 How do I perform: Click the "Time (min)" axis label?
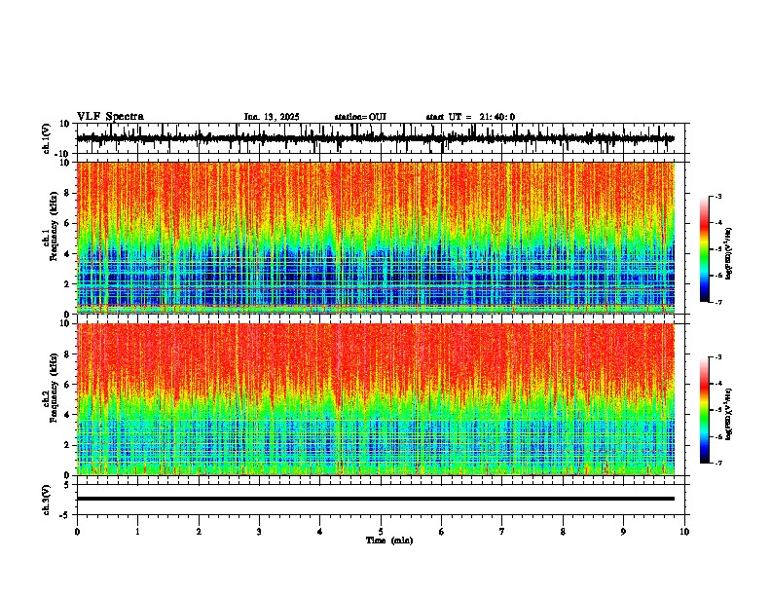click(x=389, y=540)
